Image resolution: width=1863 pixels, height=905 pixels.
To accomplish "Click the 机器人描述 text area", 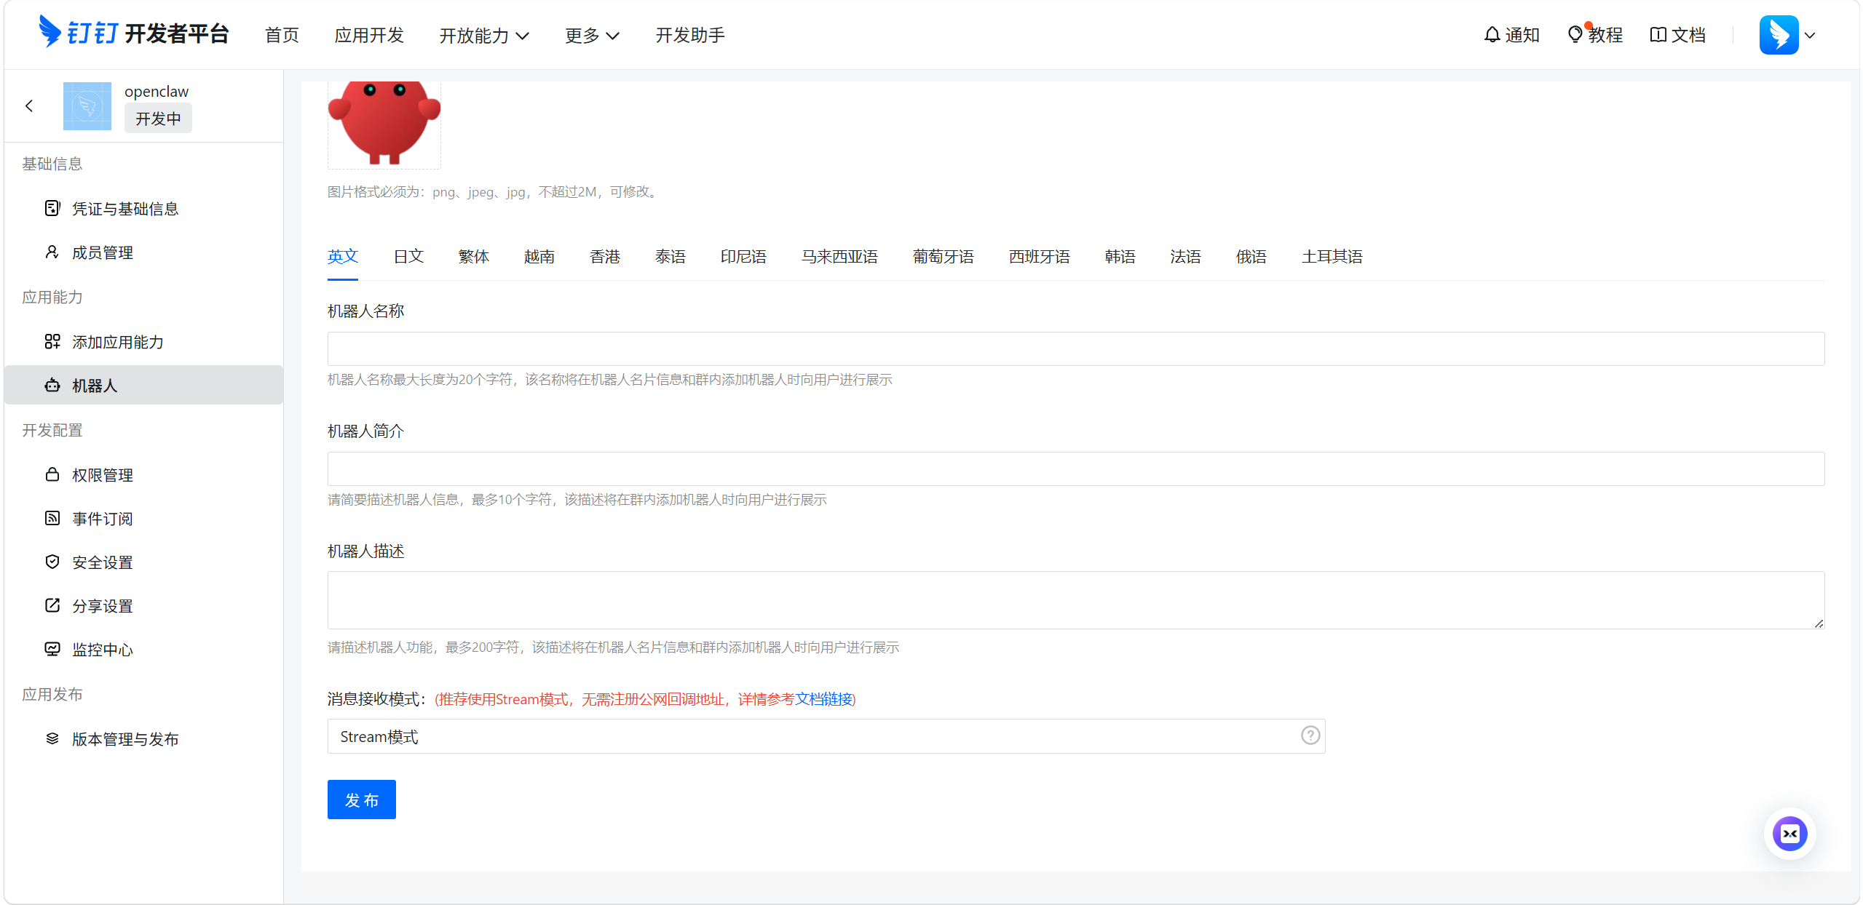I will 1075,600.
